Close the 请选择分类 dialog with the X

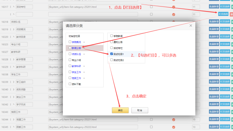tap(191, 25)
